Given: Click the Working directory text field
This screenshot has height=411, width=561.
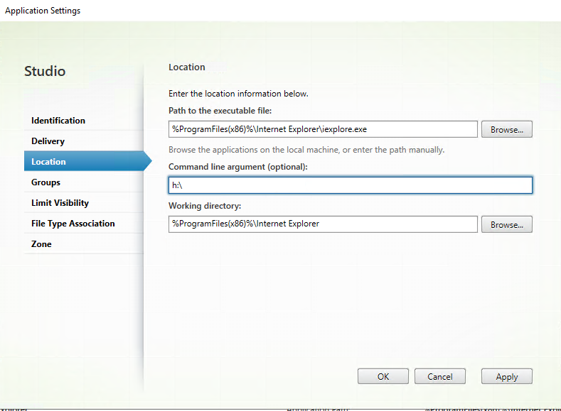Looking at the screenshot, I should (322, 224).
